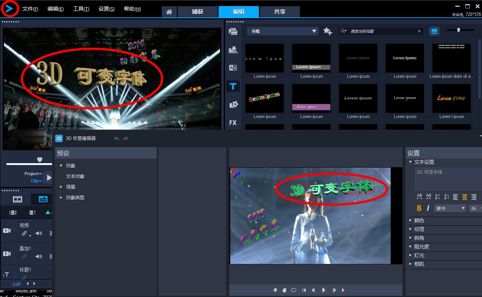Screen dimensions: 482x297
Task: Open the Title library (T) in sidebar
Action: [x=233, y=86]
